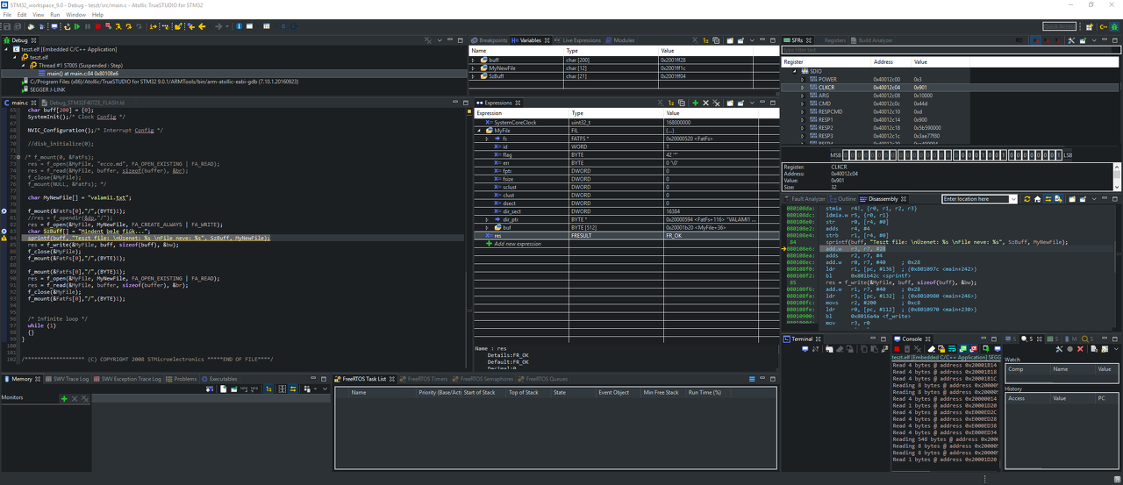Collapse the SDIO register group

pyautogui.click(x=795, y=71)
